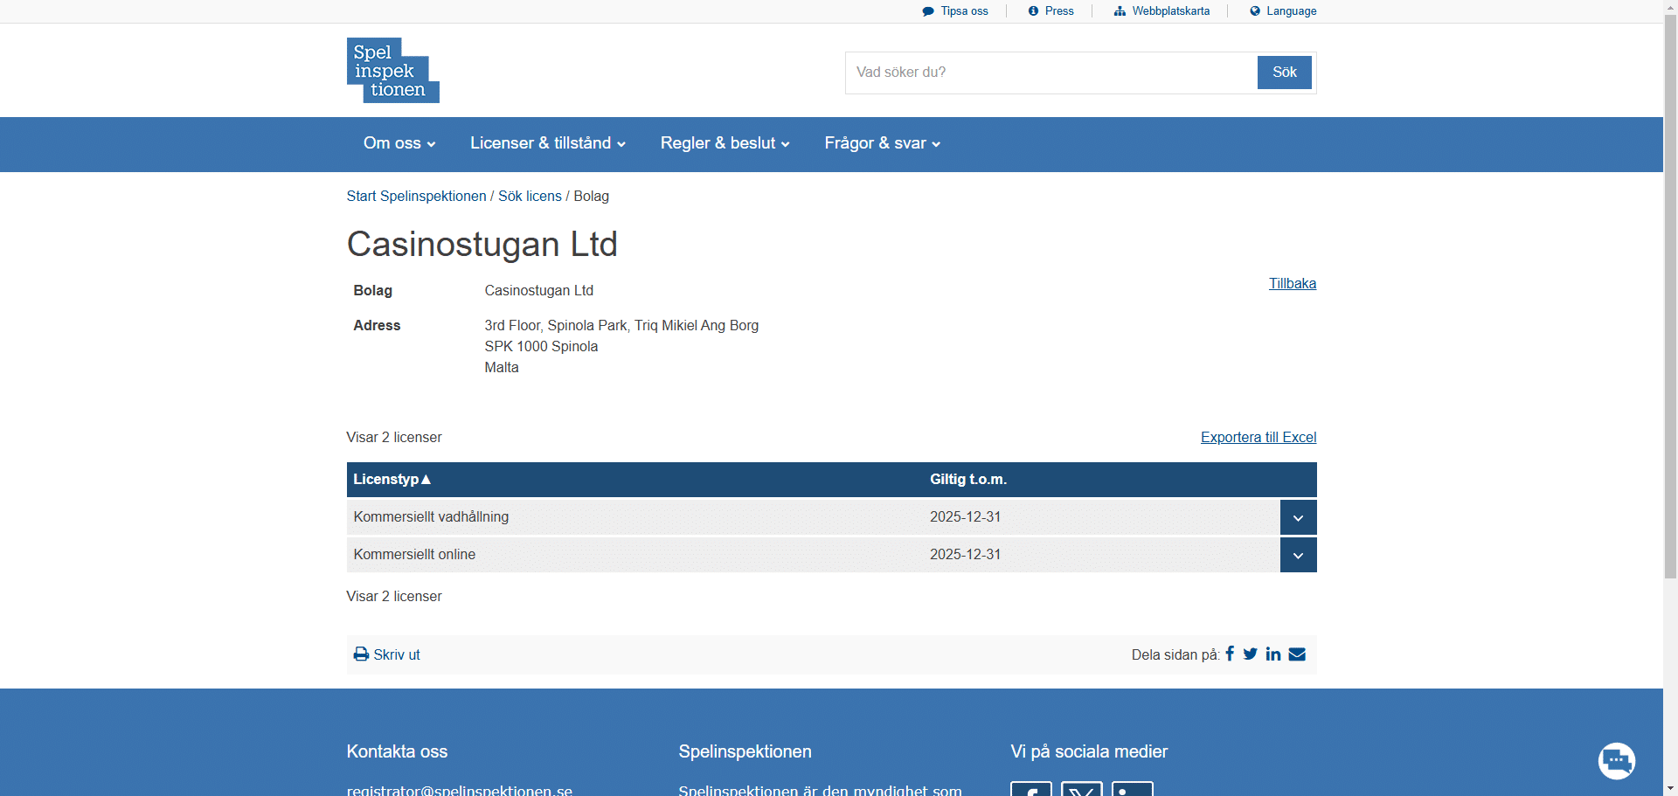Click the 2025-12-31 date in online row

click(965, 555)
